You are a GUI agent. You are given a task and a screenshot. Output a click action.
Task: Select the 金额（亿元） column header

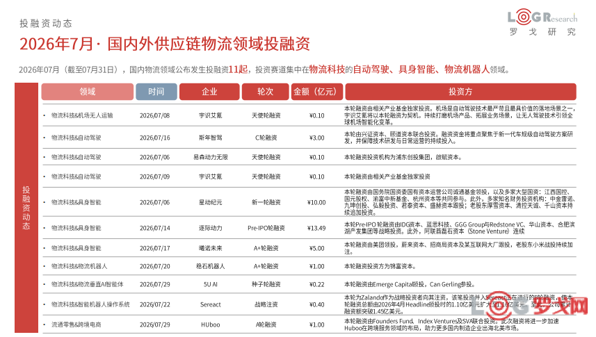click(x=317, y=92)
